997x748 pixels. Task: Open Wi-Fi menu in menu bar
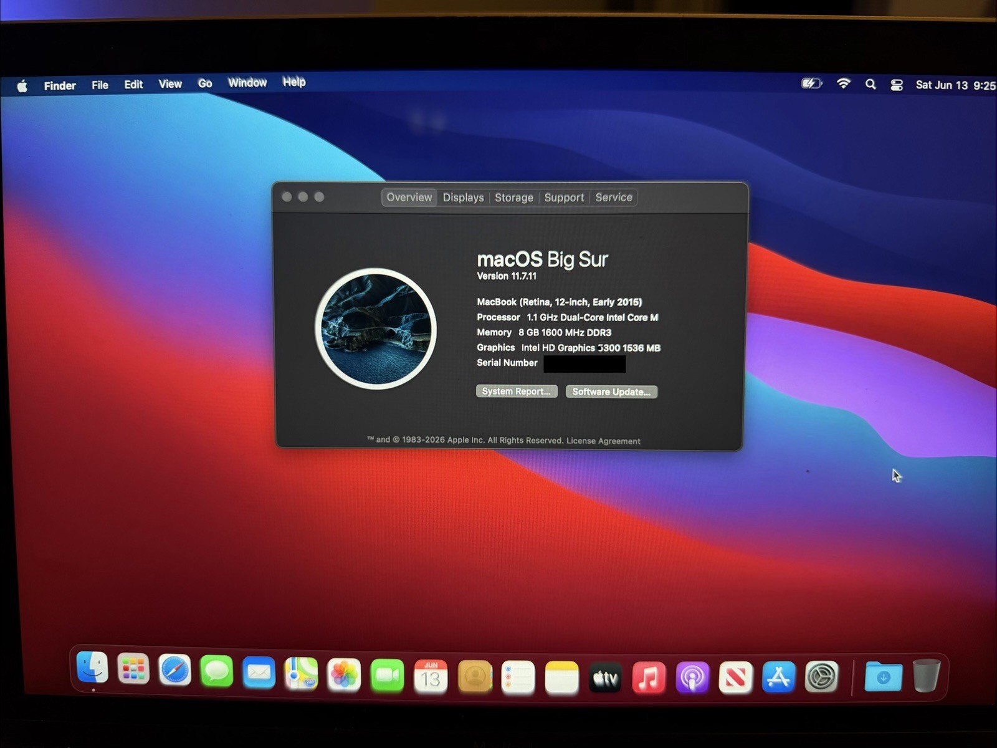843,84
